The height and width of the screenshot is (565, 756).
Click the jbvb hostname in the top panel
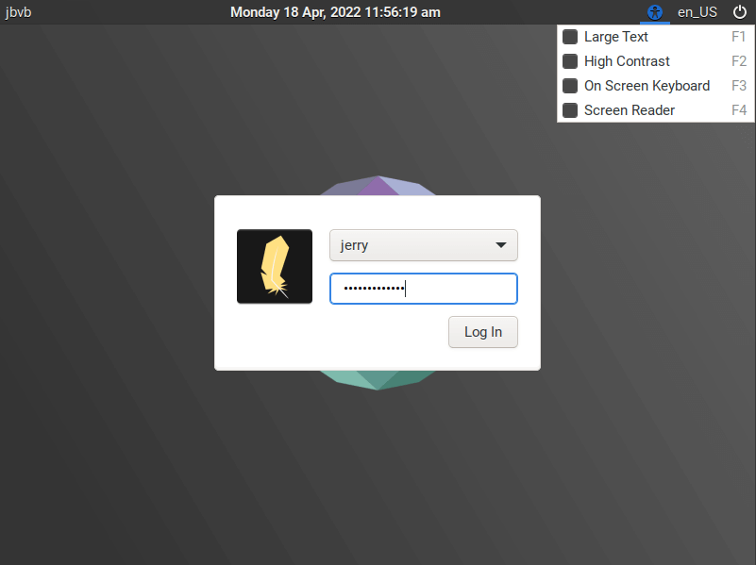pos(19,12)
